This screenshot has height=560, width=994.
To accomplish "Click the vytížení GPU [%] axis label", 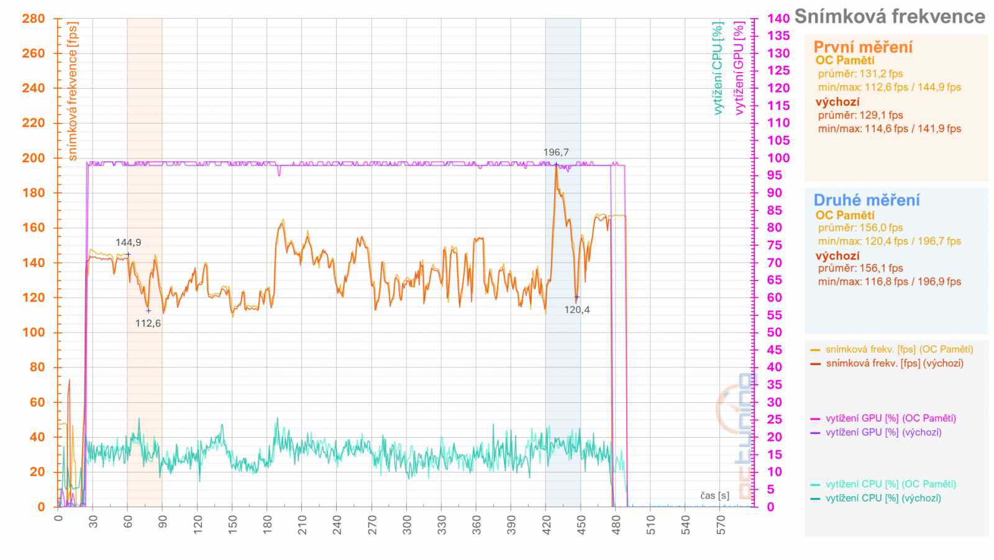I will 739,69.
